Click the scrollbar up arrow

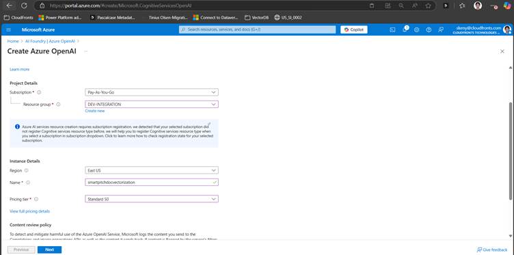pyautogui.click(x=511, y=68)
